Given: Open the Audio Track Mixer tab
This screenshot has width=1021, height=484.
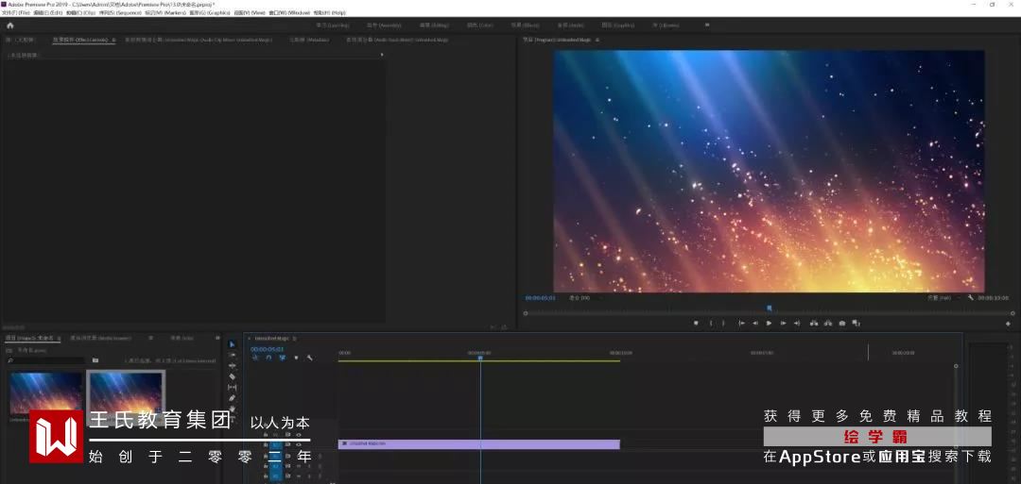Looking at the screenshot, I should coord(397,40).
